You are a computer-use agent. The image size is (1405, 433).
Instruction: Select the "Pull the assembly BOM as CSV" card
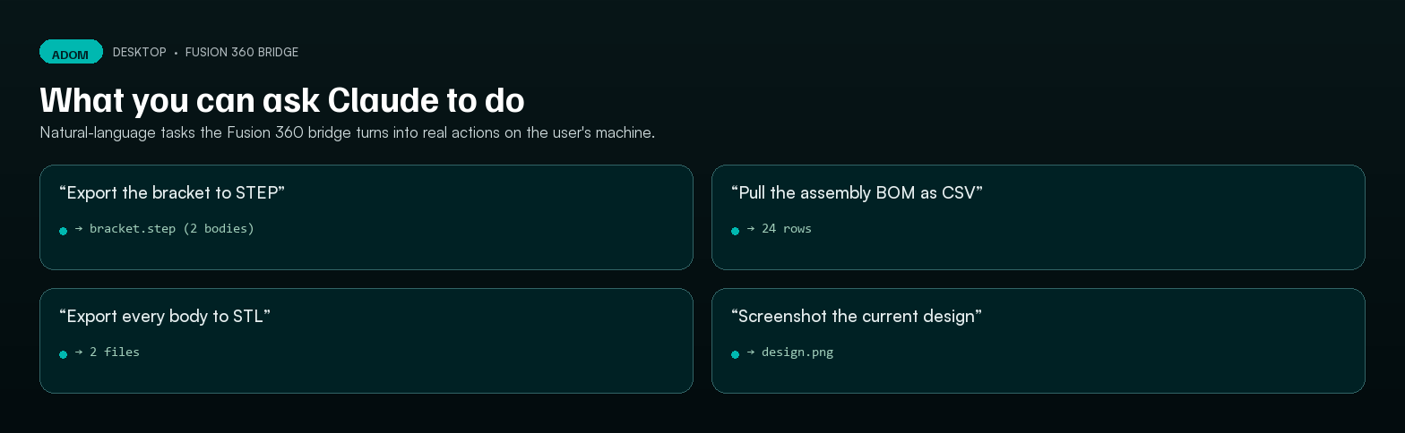pos(1039,217)
